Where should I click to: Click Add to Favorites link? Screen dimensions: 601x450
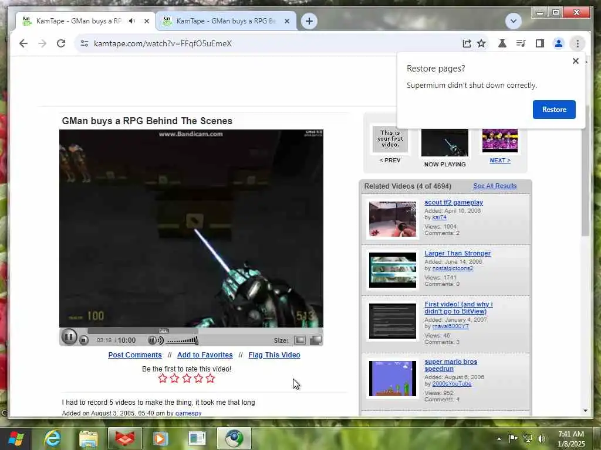pyautogui.click(x=205, y=354)
